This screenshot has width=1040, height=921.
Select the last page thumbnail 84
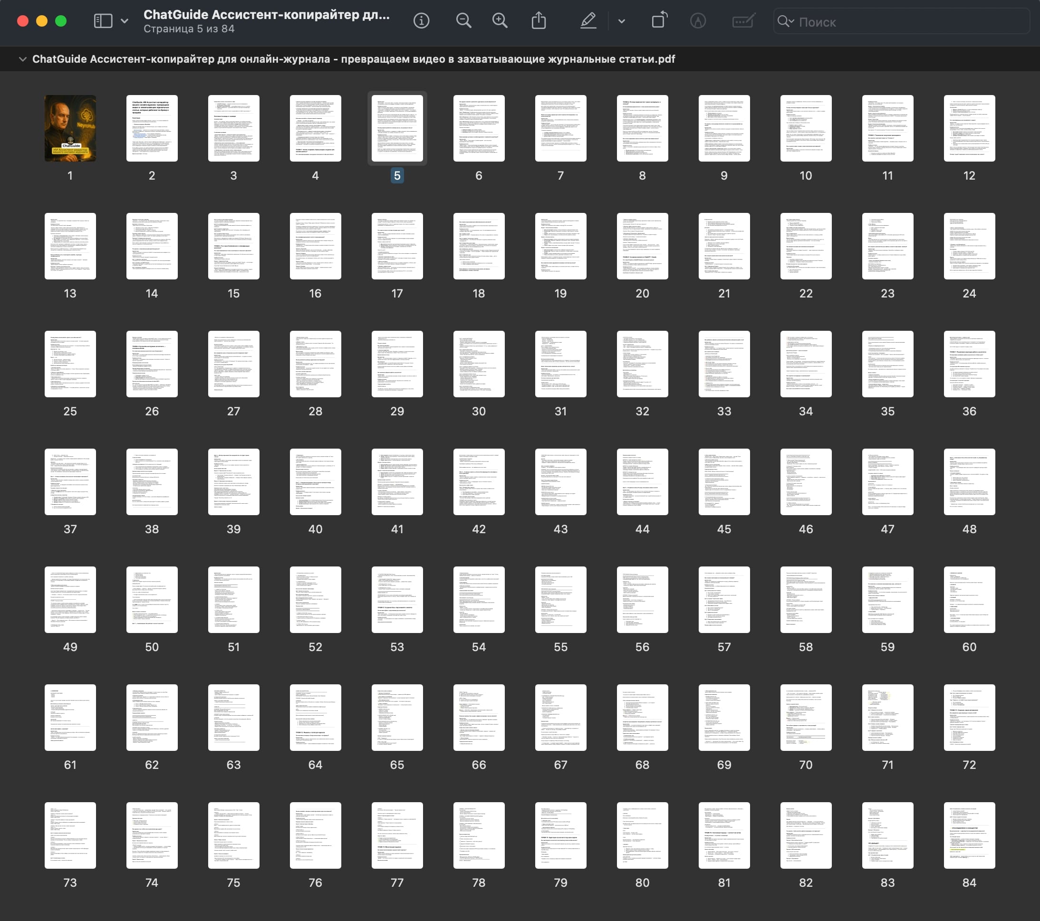click(x=969, y=835)
